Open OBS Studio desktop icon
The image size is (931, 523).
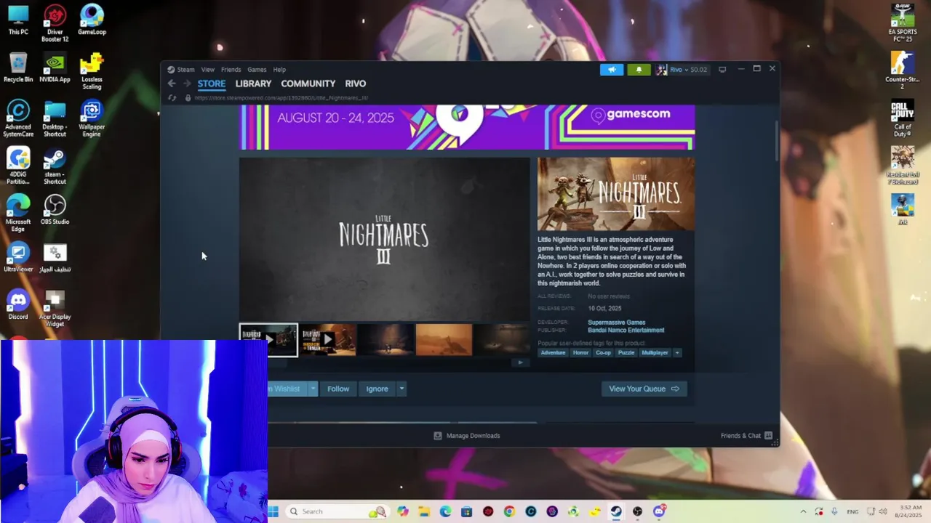(55, 210)
